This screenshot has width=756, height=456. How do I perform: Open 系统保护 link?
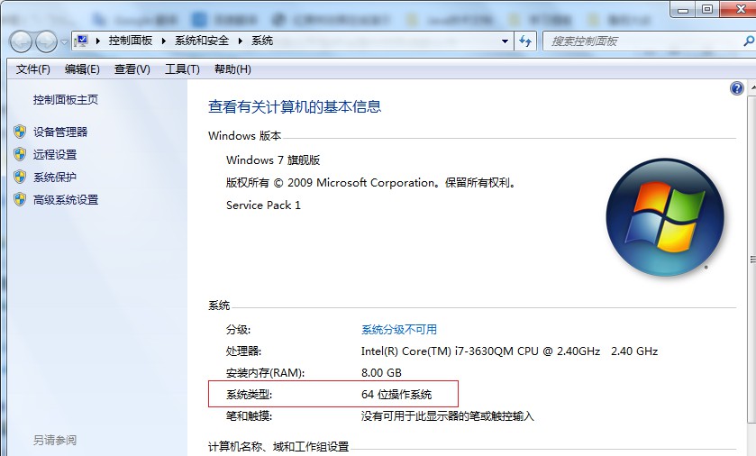pyautogui.click(x=55, y=178)
